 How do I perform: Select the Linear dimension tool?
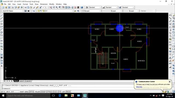(x=170, y=16)
